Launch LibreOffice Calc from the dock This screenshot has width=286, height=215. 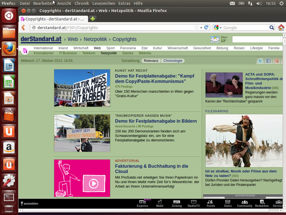tap(9, 82)
